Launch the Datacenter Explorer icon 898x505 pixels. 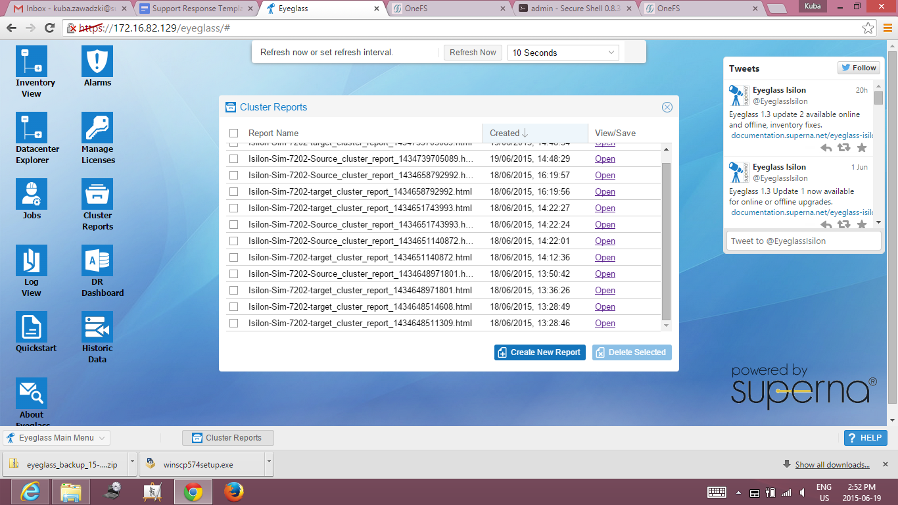pyautogui.click(x=32, y=128)
